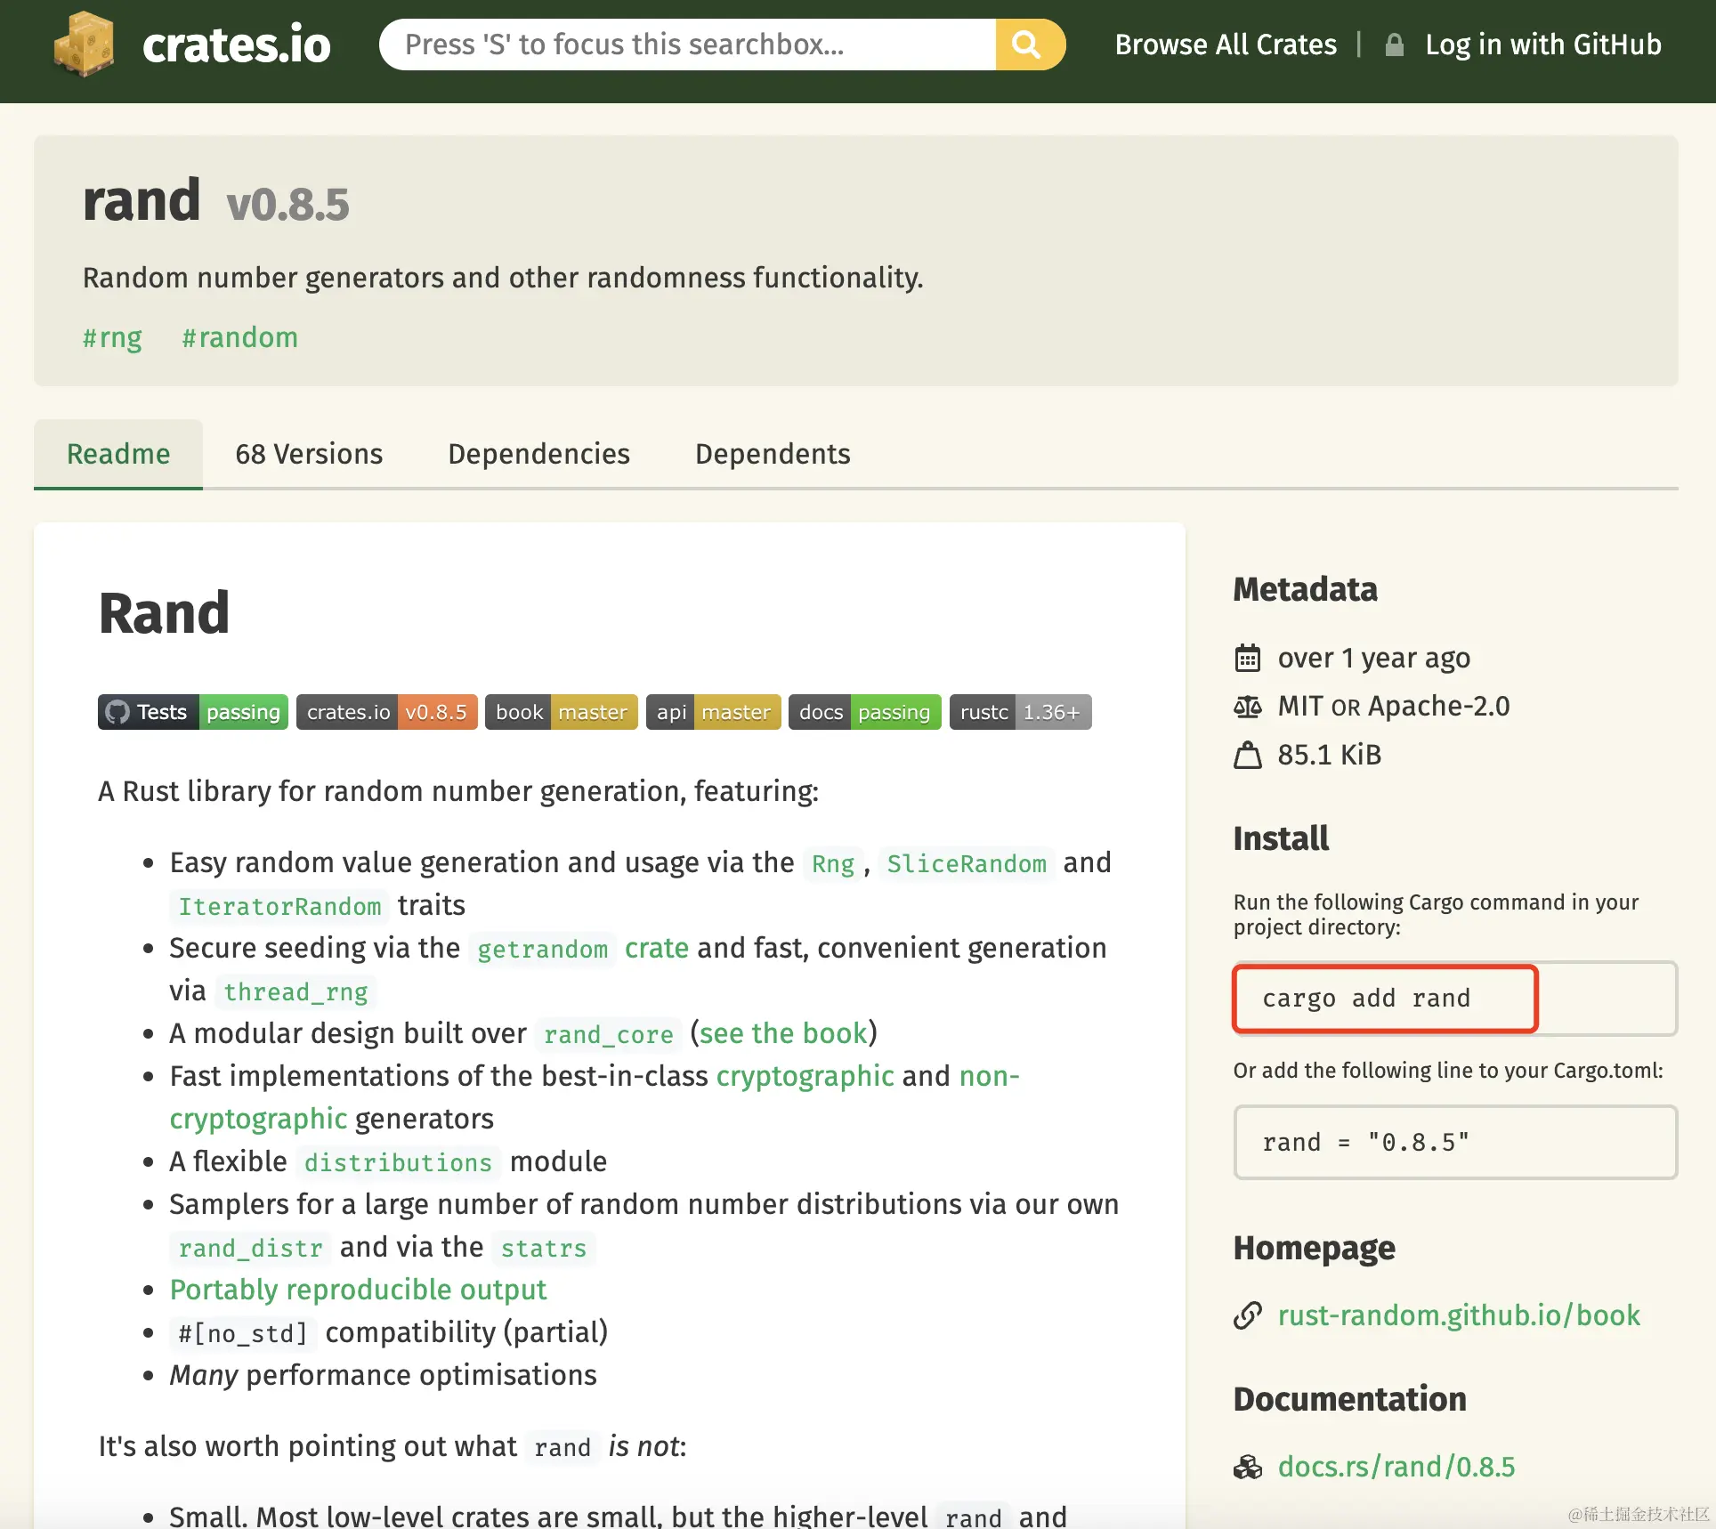
Task: Open the thread_rng link
Action: [x=295, y=991]
